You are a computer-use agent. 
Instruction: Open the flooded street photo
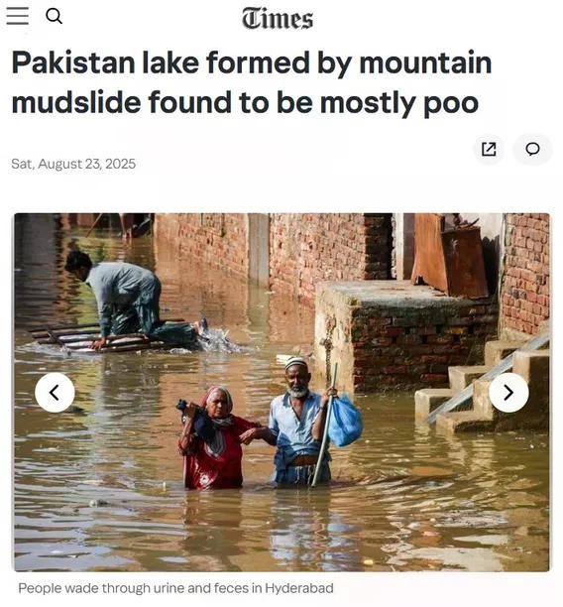281,392
